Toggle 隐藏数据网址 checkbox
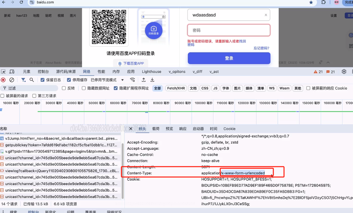This screenshot has height=213, width=353. coord(84,88)
